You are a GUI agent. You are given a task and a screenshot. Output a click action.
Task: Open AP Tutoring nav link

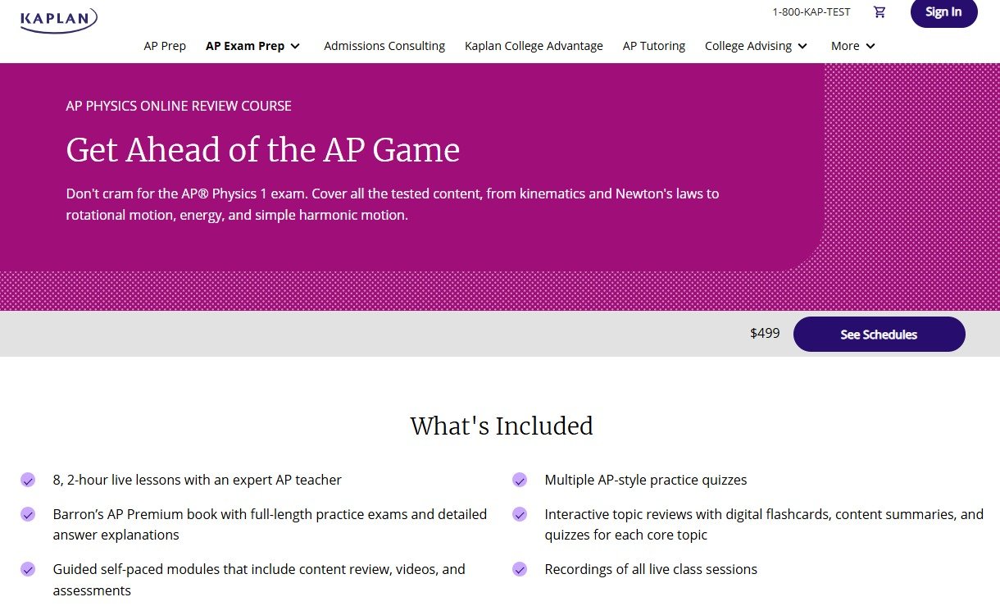pyautogui.click(x=654, y=46)
